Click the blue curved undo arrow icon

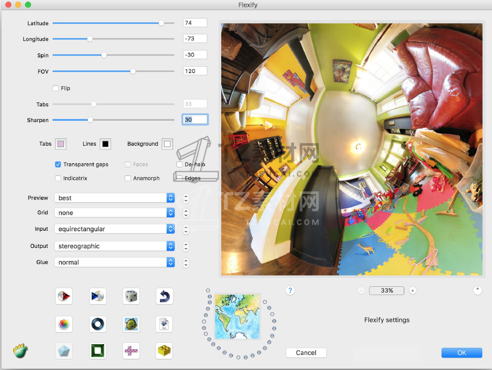(x=164, y=296)
